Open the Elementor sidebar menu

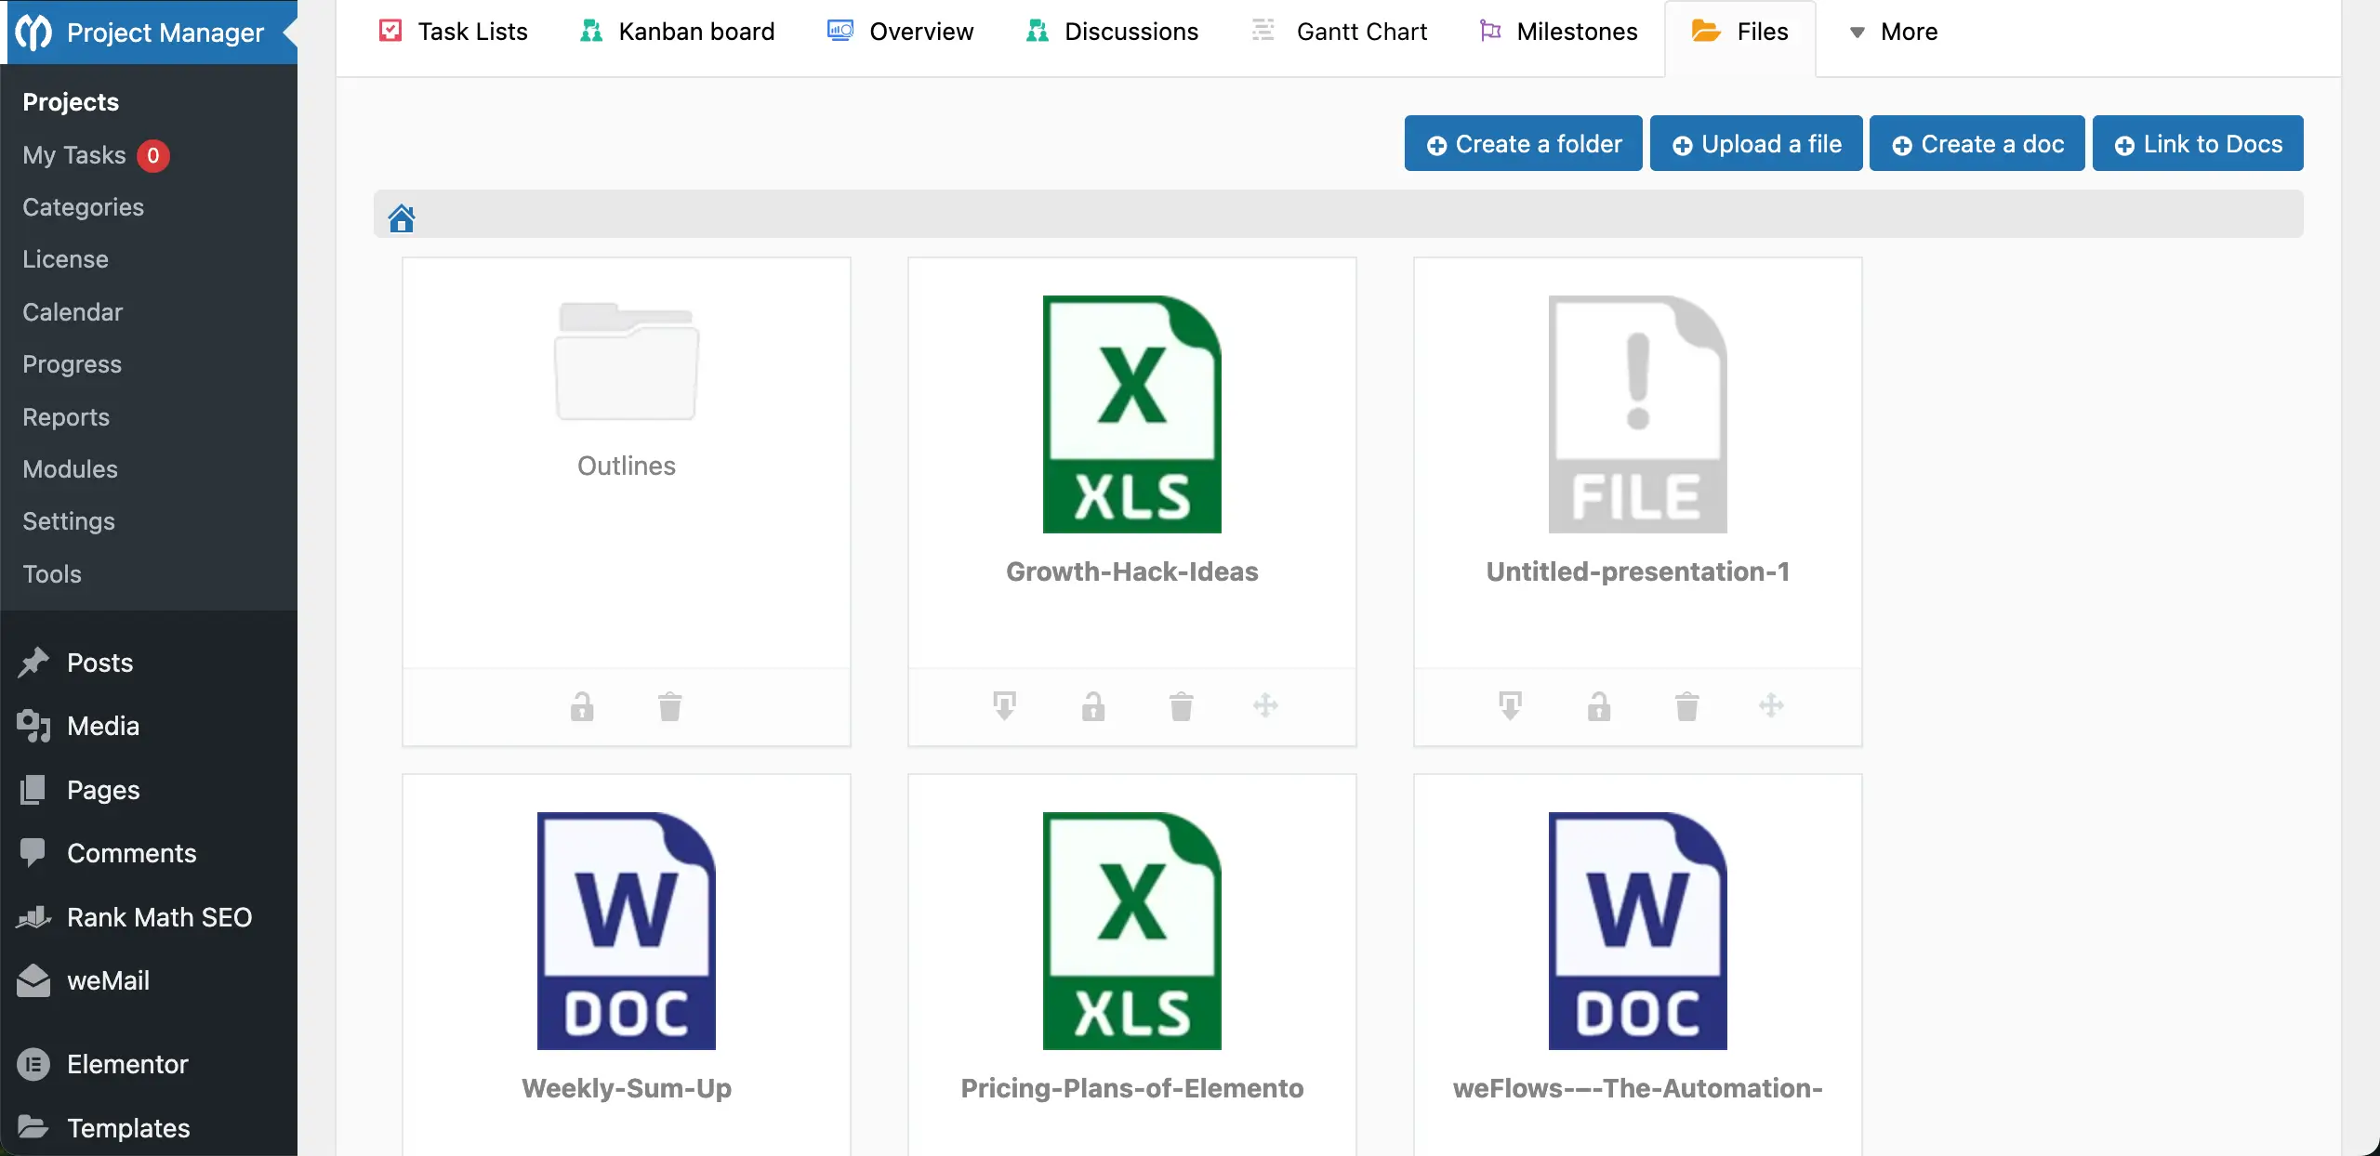coord(127,1064)
